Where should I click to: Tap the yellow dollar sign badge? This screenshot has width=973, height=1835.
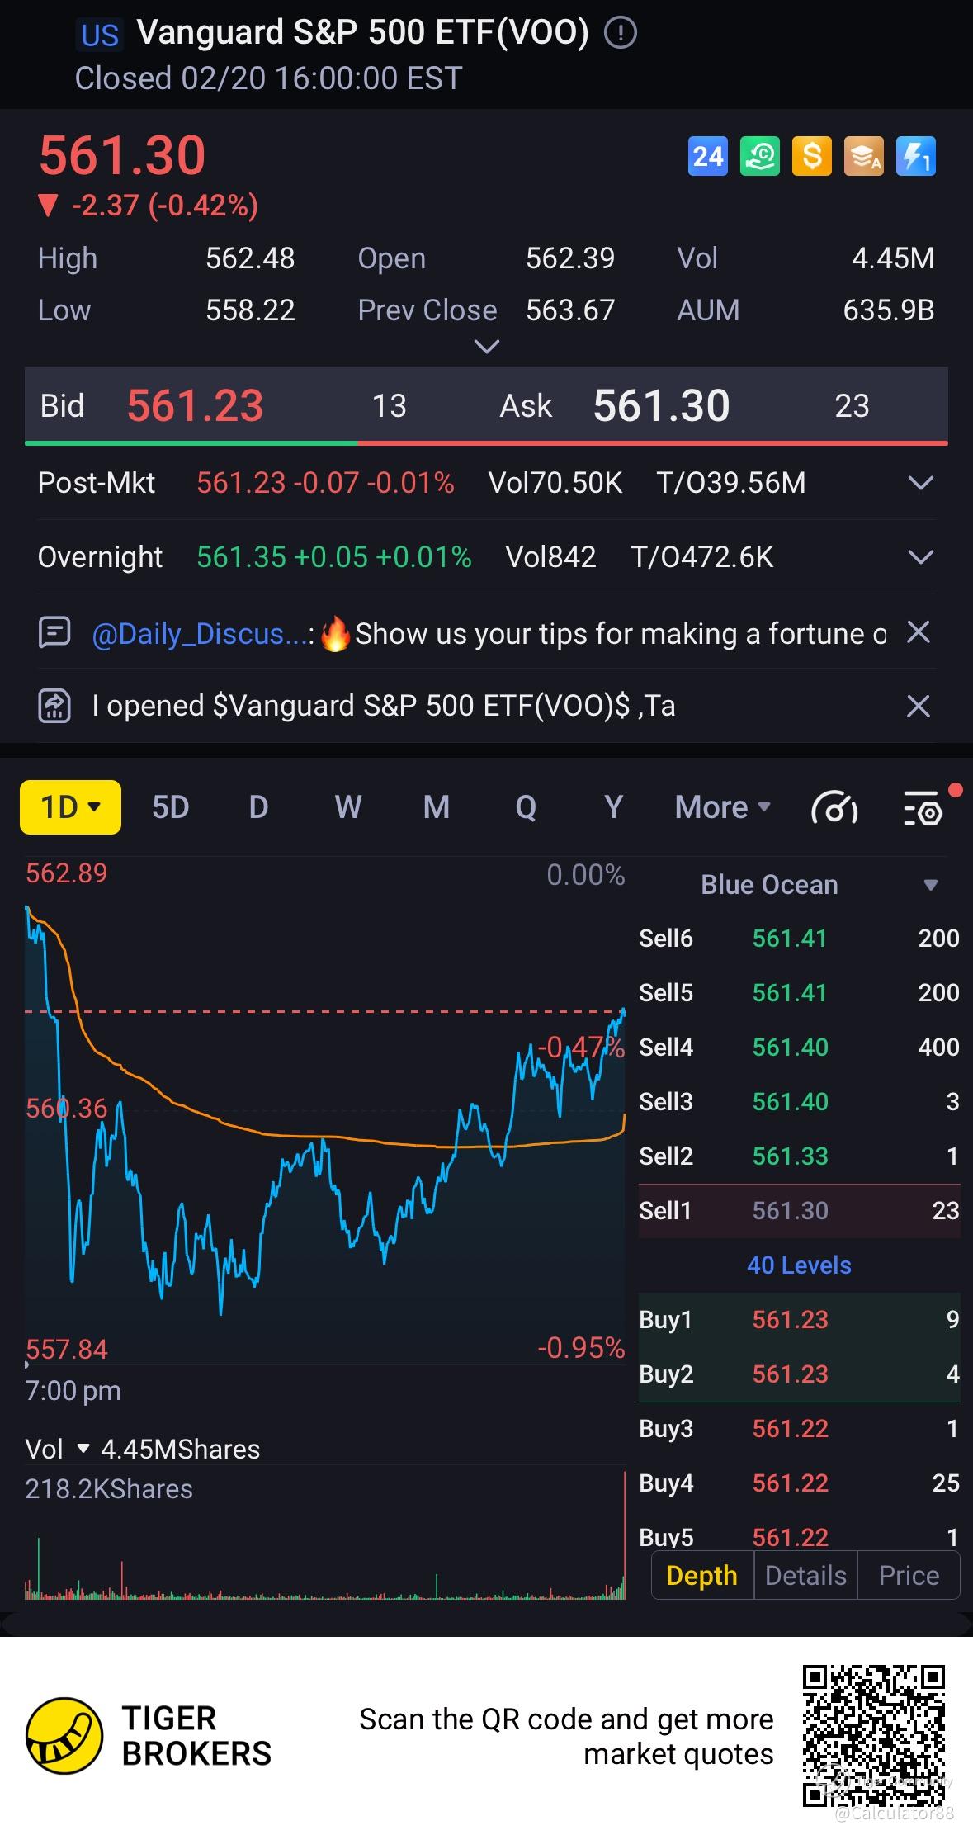812,156
